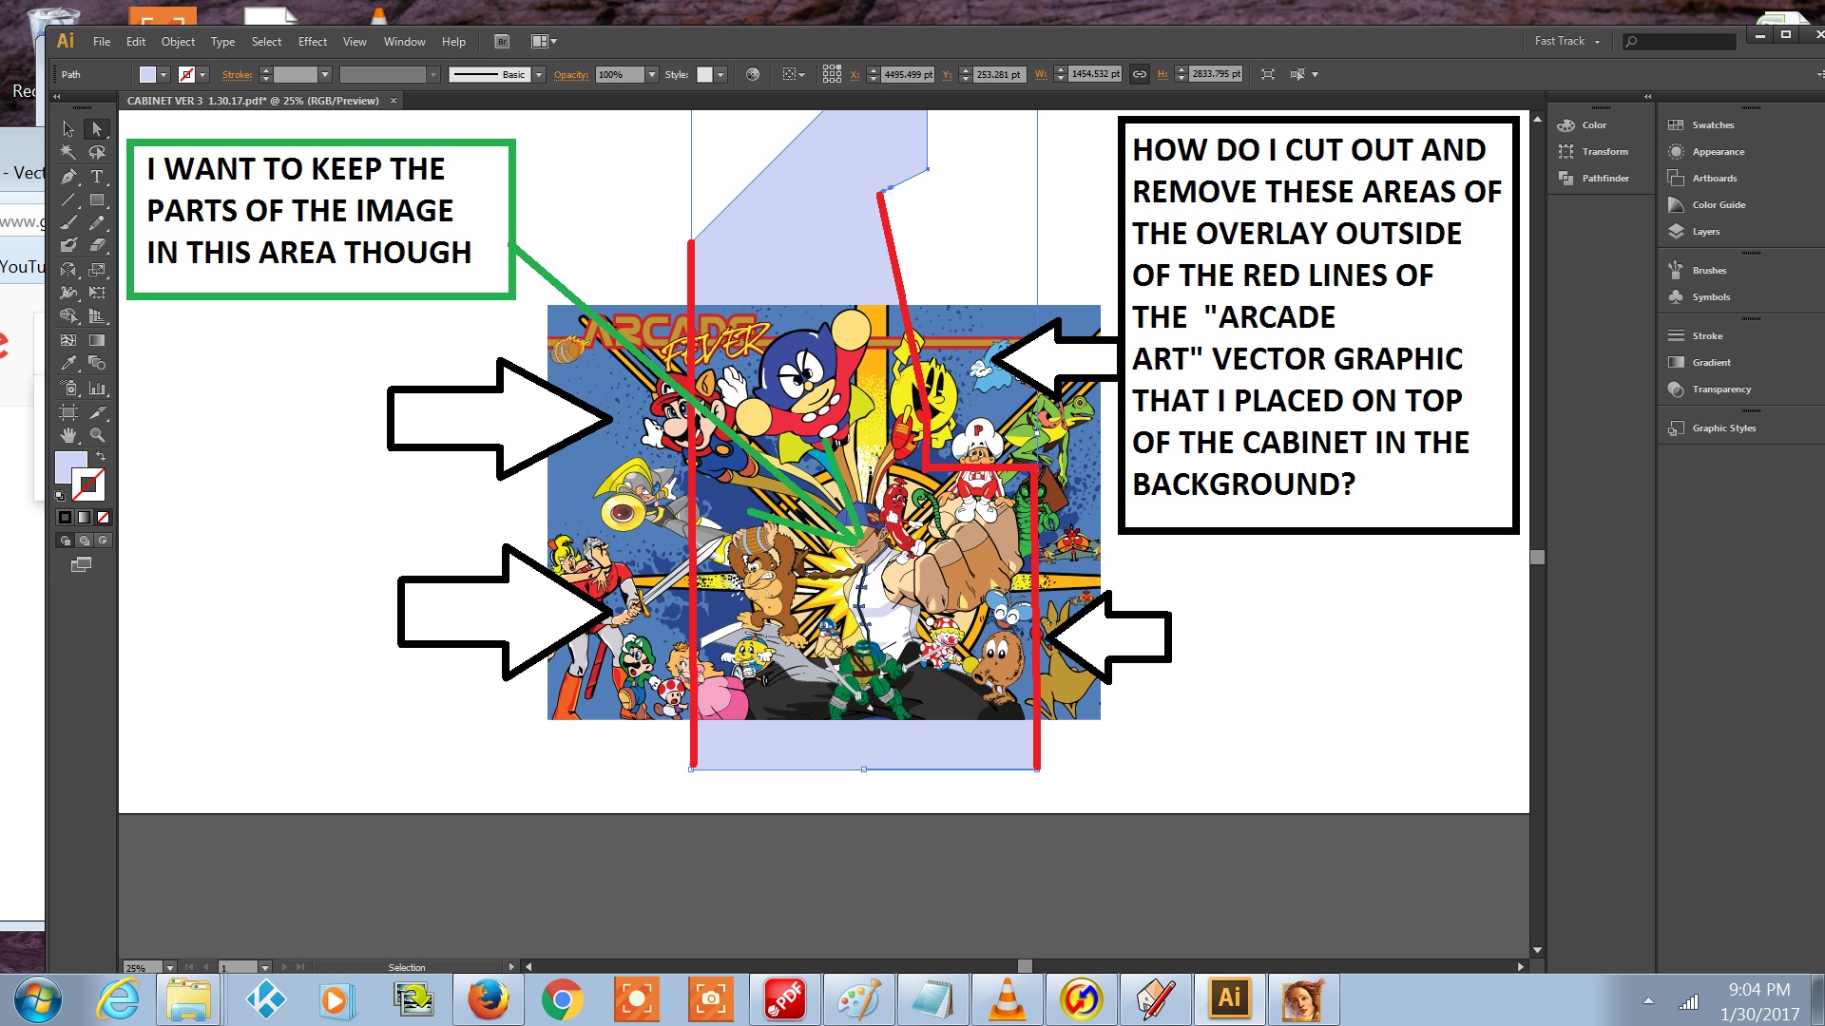
Task: Select the Free Transform tool
Action: (96, 293)
